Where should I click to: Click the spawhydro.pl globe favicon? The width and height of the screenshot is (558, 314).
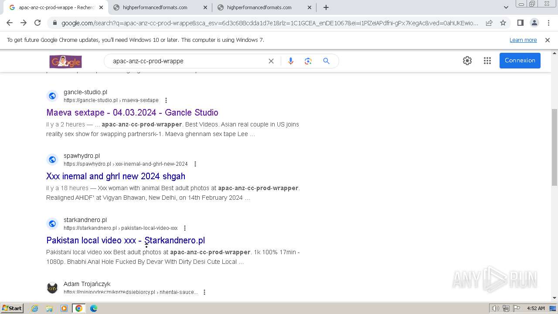52,160
